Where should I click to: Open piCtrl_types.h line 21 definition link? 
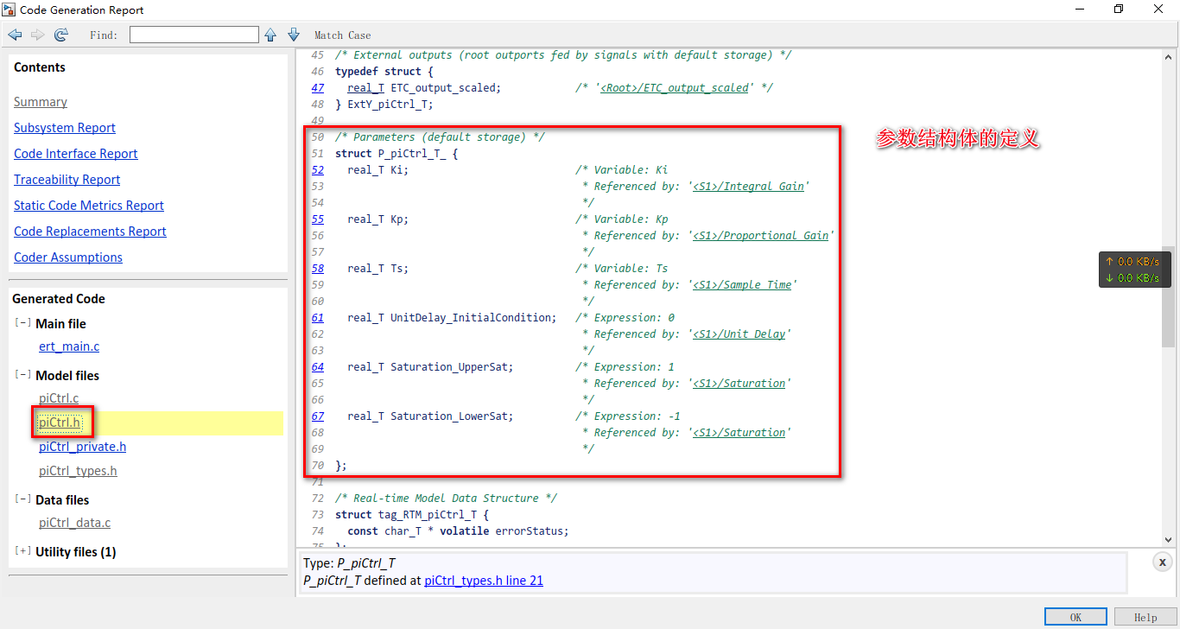pyautogui.click(x=482, y=580)
